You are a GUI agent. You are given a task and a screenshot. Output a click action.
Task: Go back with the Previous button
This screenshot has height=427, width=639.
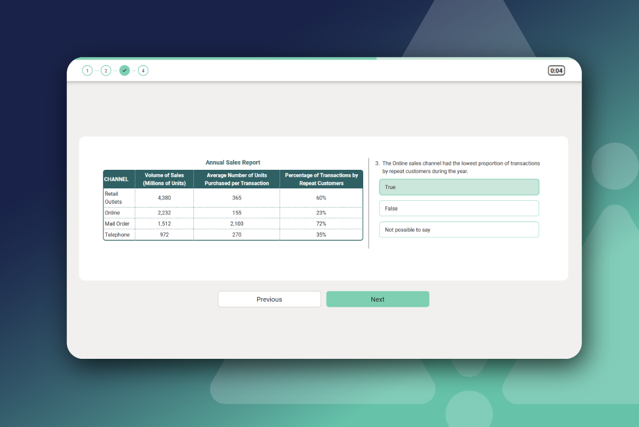click(270, 299)
